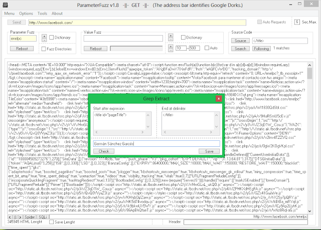
Task: Click the maximum value field showing 500
Action: [x=194, y=48]
